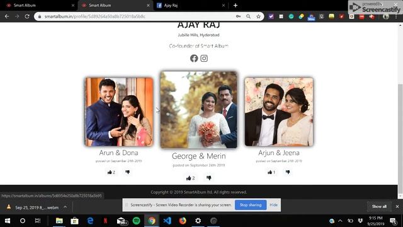Screen dimensions: 403x227
Task: Expand options for the downloaded webm file
Action: [x=65, y=207]
